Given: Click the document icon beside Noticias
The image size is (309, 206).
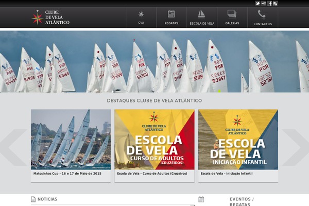Looking at the screenshot, I should (x=33, y=199).
